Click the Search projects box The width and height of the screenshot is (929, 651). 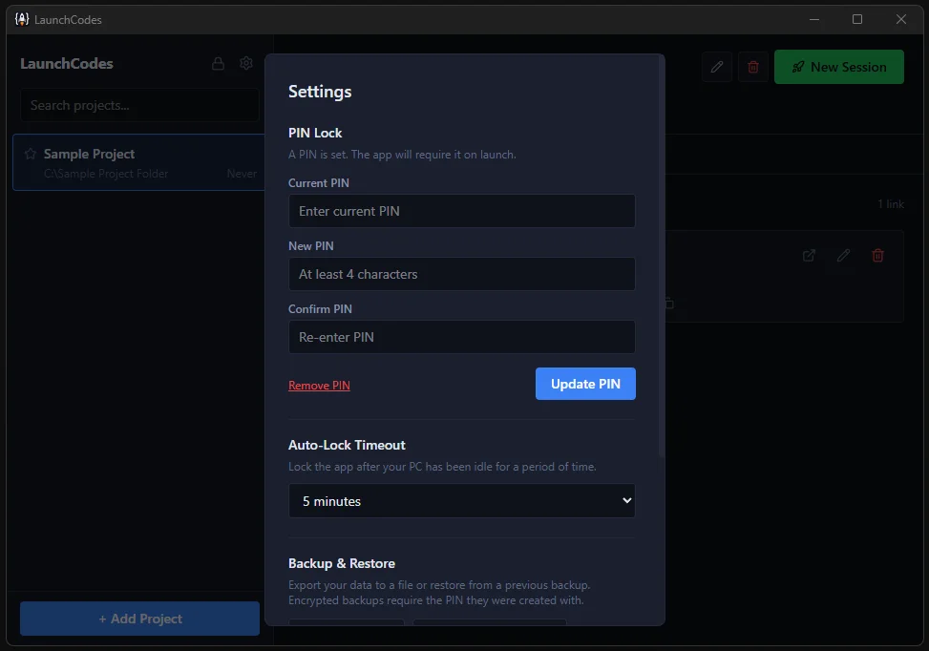(139, 105)
